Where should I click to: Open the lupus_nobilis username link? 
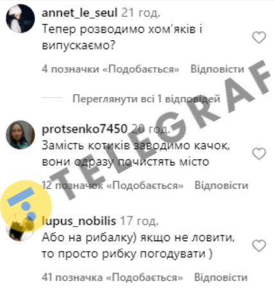[79, 221]
